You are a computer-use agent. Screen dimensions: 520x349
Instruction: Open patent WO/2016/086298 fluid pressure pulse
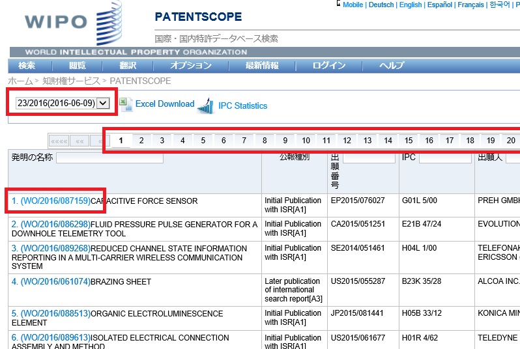(x=51, y=225)
